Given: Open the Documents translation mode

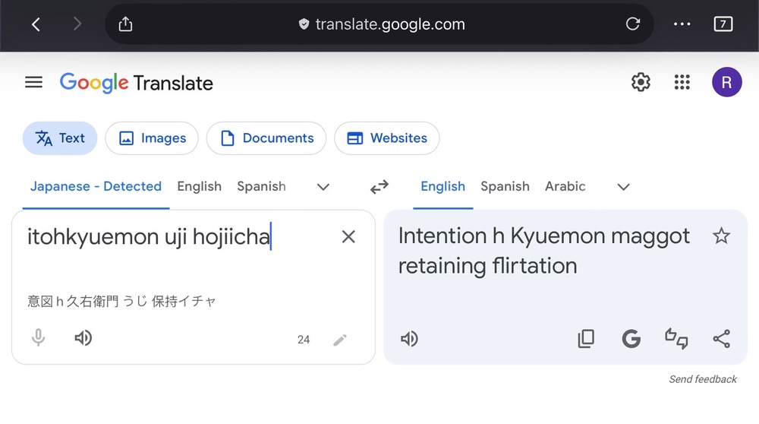Looking at the screenshot, I should (x=266, y=138).
